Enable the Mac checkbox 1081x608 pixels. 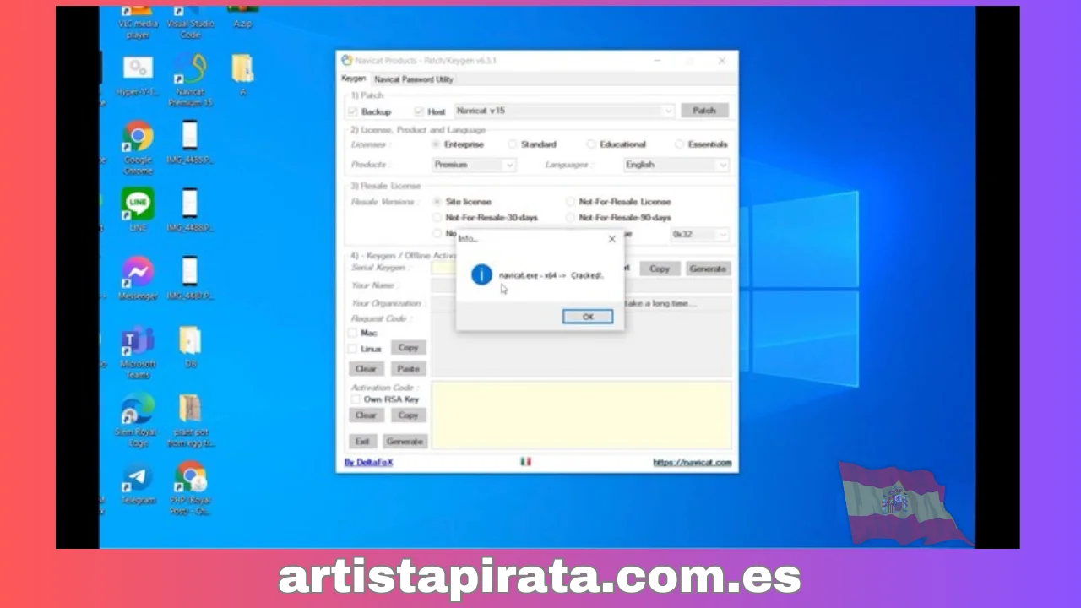[353, 333]
